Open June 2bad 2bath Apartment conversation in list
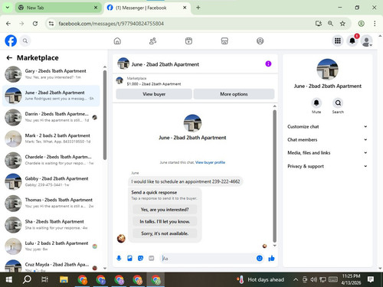383x287 pixels. (51, 96)
